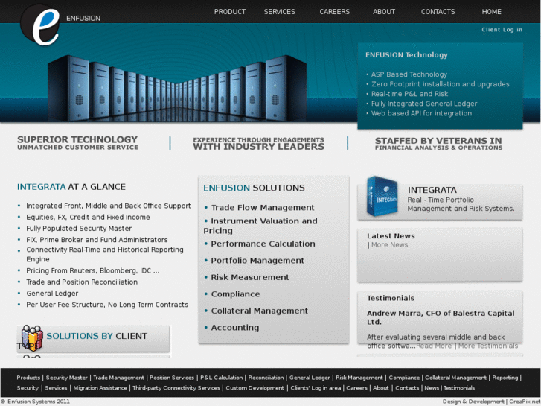
Task: Click the 'INTEGRATA AT A GLANCE' heading
Action: coord(71,187)
